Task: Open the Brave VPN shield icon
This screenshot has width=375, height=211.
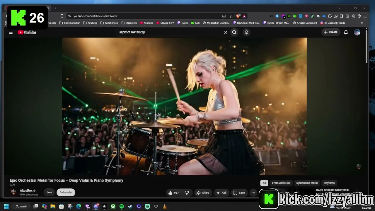Action: (x=359, y=16)
